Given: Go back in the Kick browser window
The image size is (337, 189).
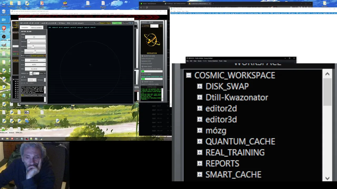Looking at the screenshot, I should click(x=141, y=7).
